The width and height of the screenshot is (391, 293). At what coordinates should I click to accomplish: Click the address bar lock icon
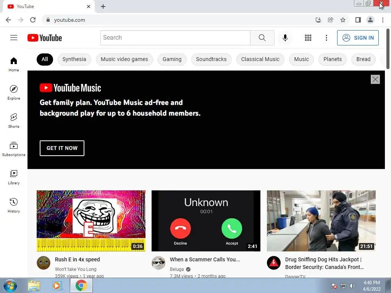point(48,20)
